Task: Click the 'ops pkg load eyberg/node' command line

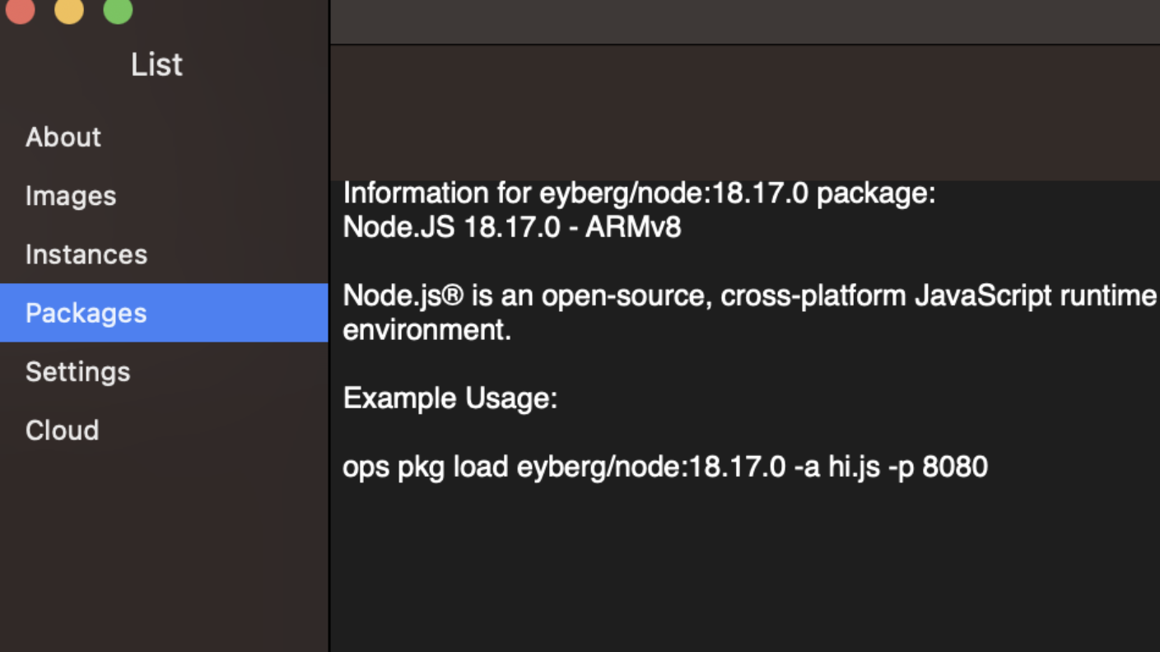Action: 665,467
